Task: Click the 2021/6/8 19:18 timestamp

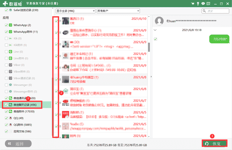Action: 192,30
